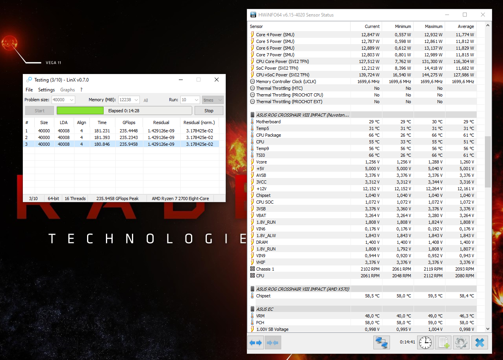
Task: Open the network remote-monitoring icon in HWiNFO
Action: [x=382, y=343]
